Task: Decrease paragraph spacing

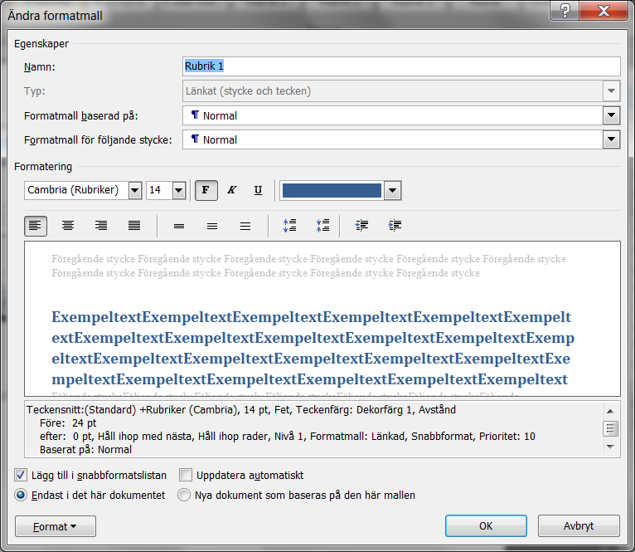Action: (322, 226)
